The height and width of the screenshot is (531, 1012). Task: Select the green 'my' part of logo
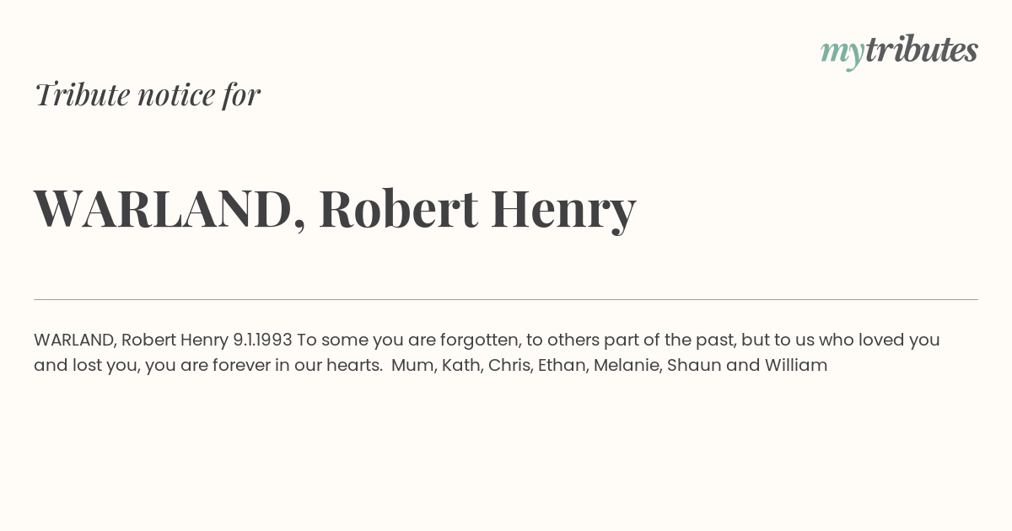[842, 54]
